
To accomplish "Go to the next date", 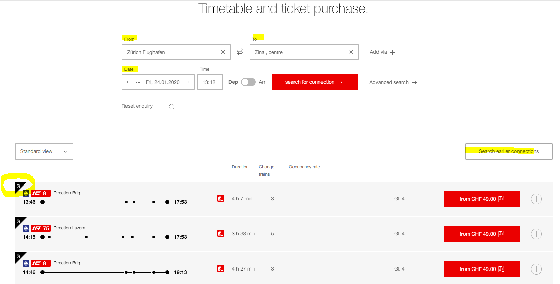I will [189, 82].
